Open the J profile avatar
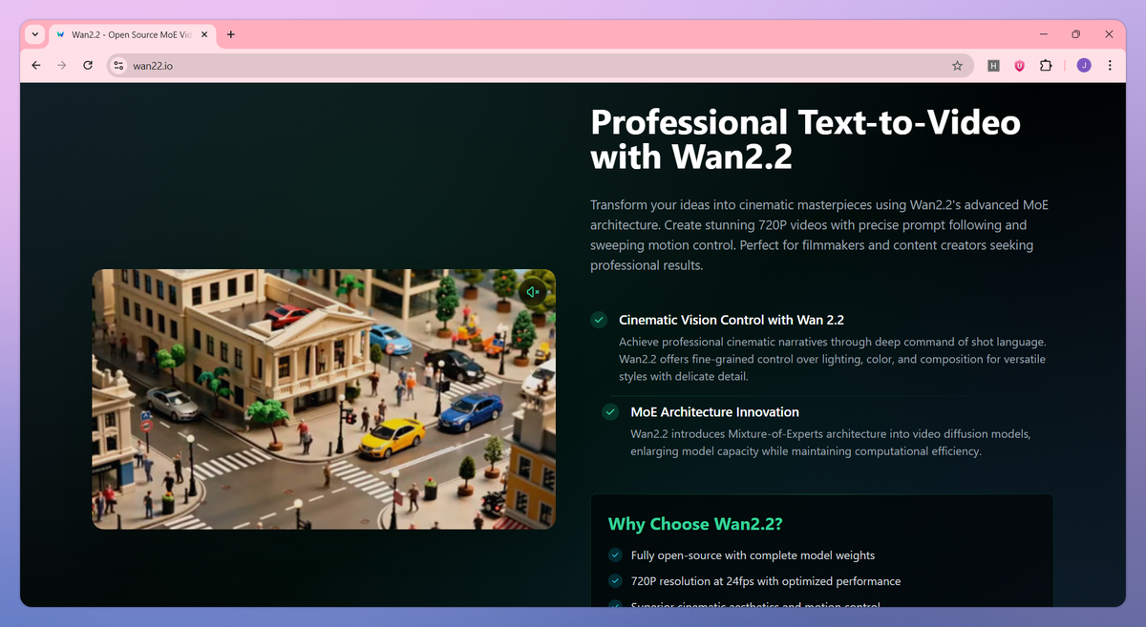 point(1084,66)
